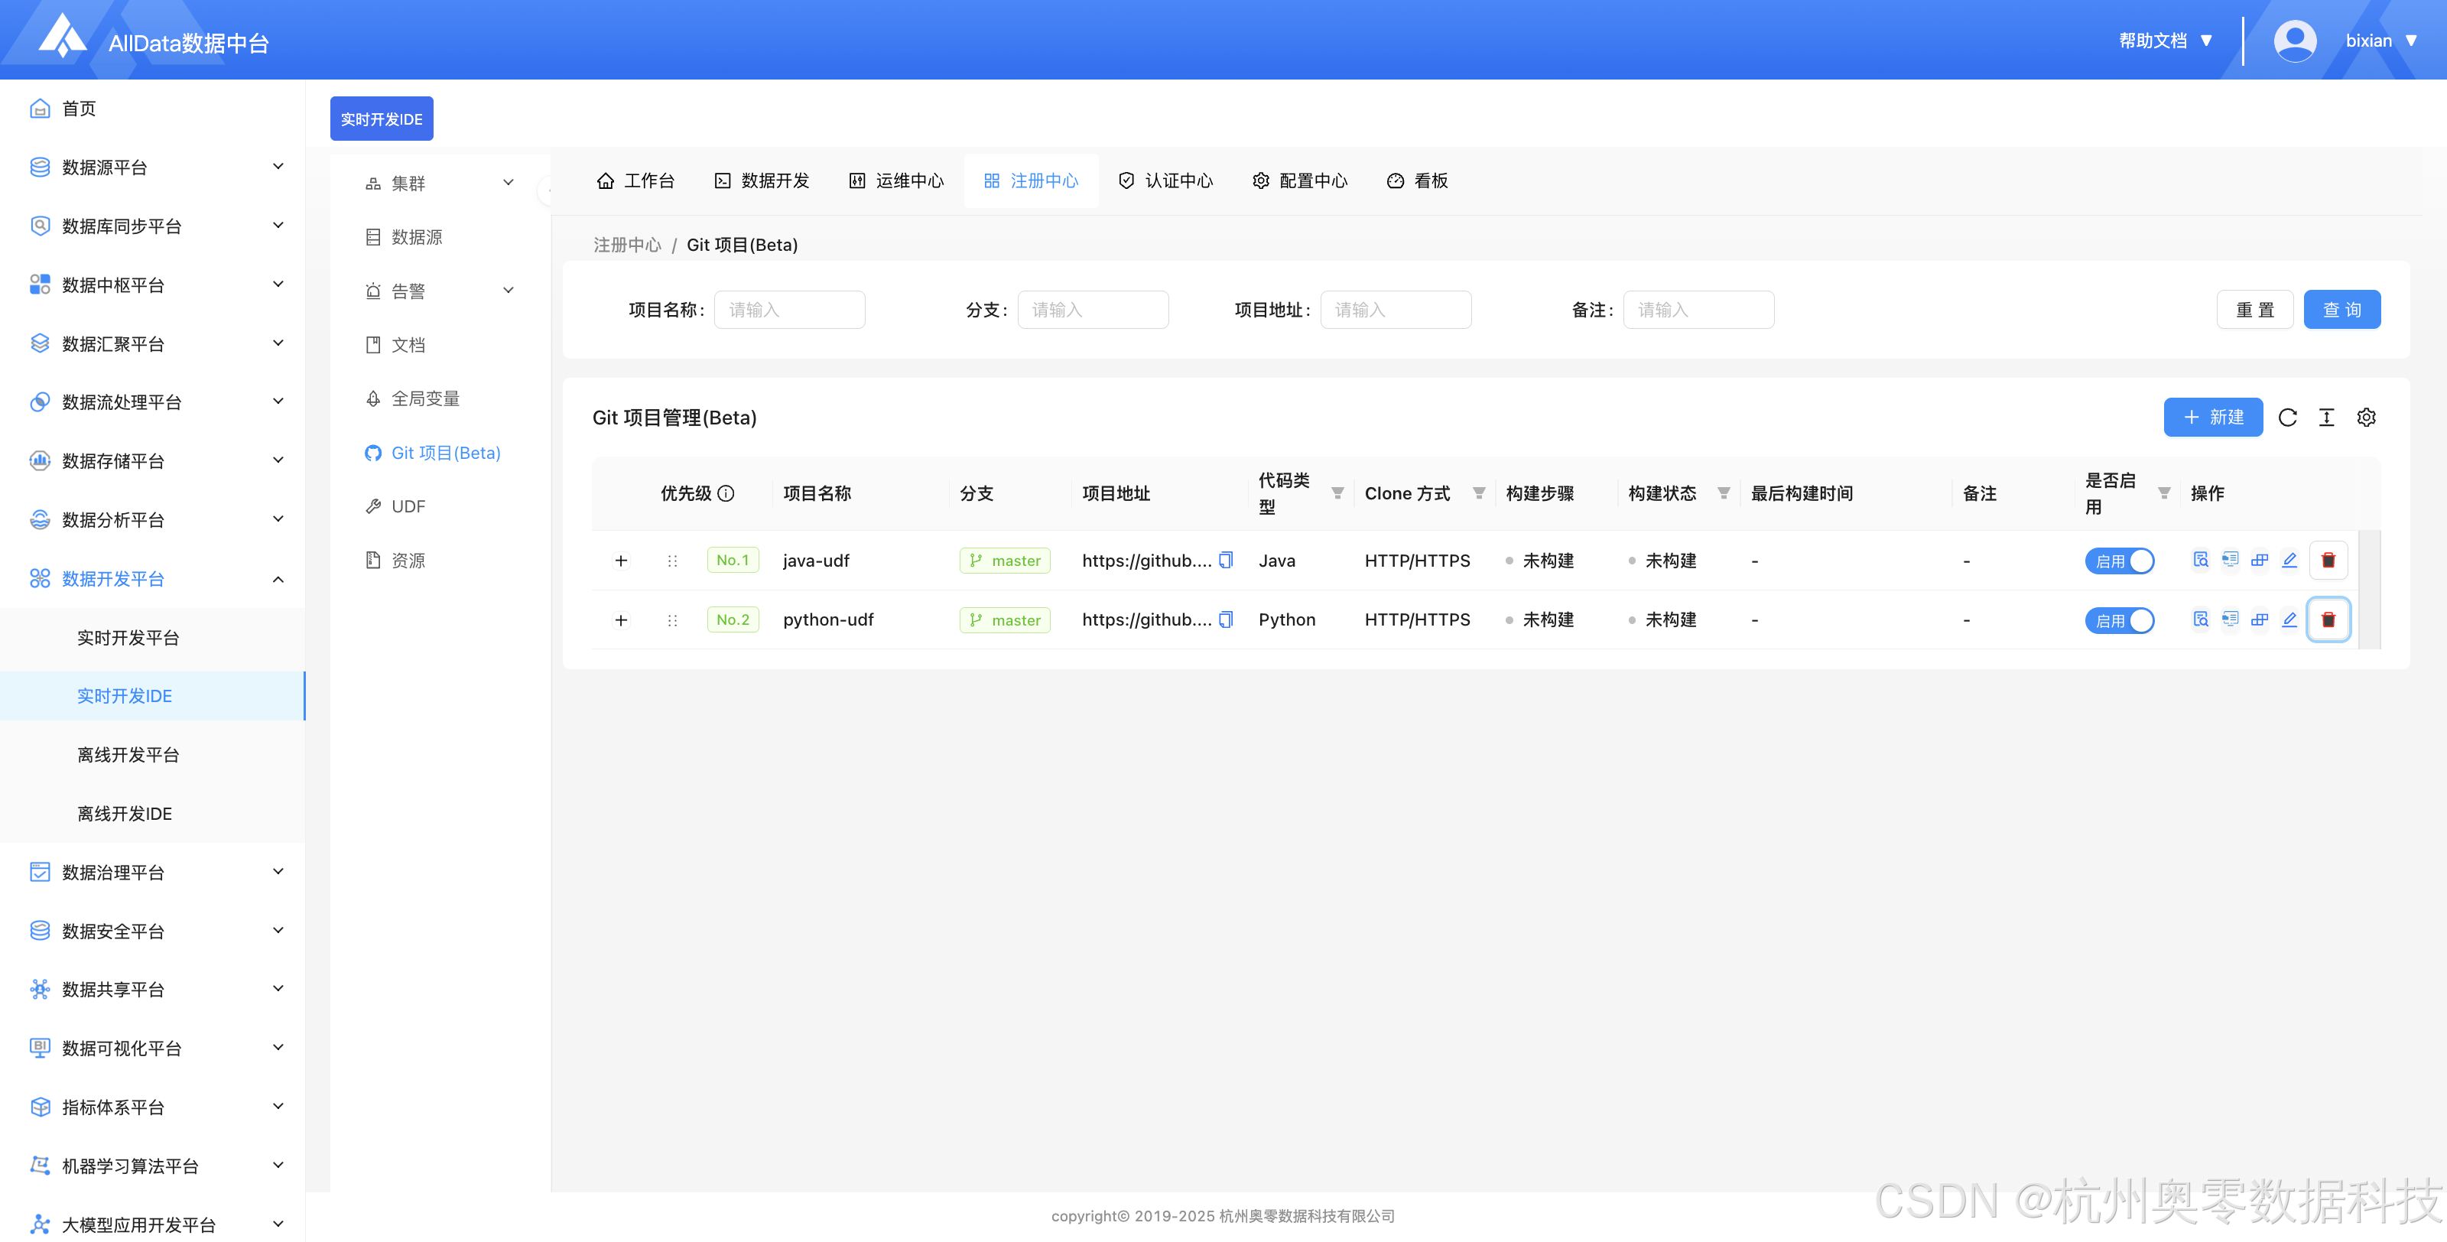This screenshot has height=1242, width=2447.
Task: Focus the 项目名称 input field
Action: [x=788, y=310]
